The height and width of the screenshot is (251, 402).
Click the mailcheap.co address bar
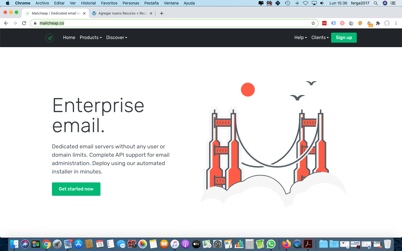coord(173,23)
